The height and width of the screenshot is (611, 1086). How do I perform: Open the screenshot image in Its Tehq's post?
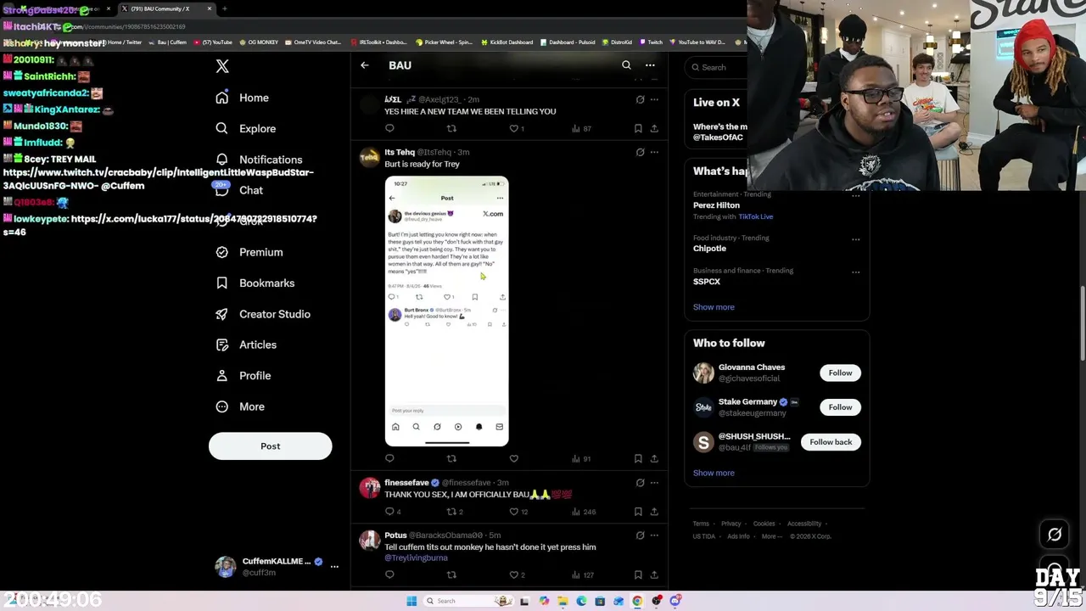pos(447,311)
